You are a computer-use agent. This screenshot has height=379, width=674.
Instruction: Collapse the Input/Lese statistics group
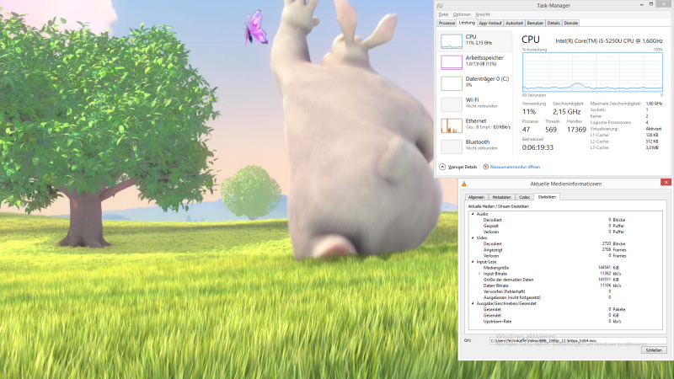pyautogui.click(x=473, y=262)
